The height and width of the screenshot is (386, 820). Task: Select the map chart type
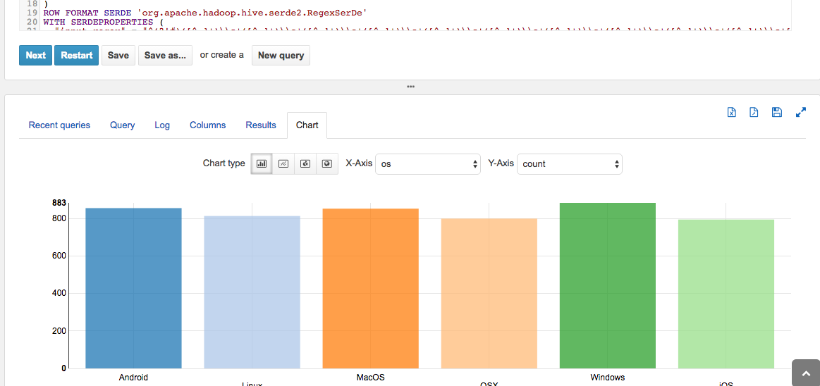pos(327,163)
